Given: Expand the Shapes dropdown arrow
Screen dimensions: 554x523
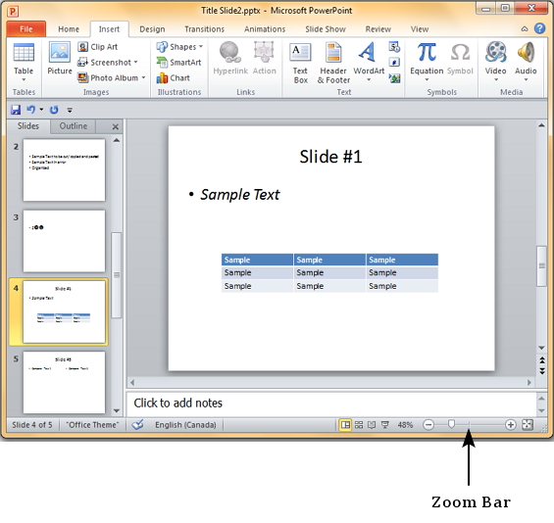Looking at the screenshot, I should [201, 46].
